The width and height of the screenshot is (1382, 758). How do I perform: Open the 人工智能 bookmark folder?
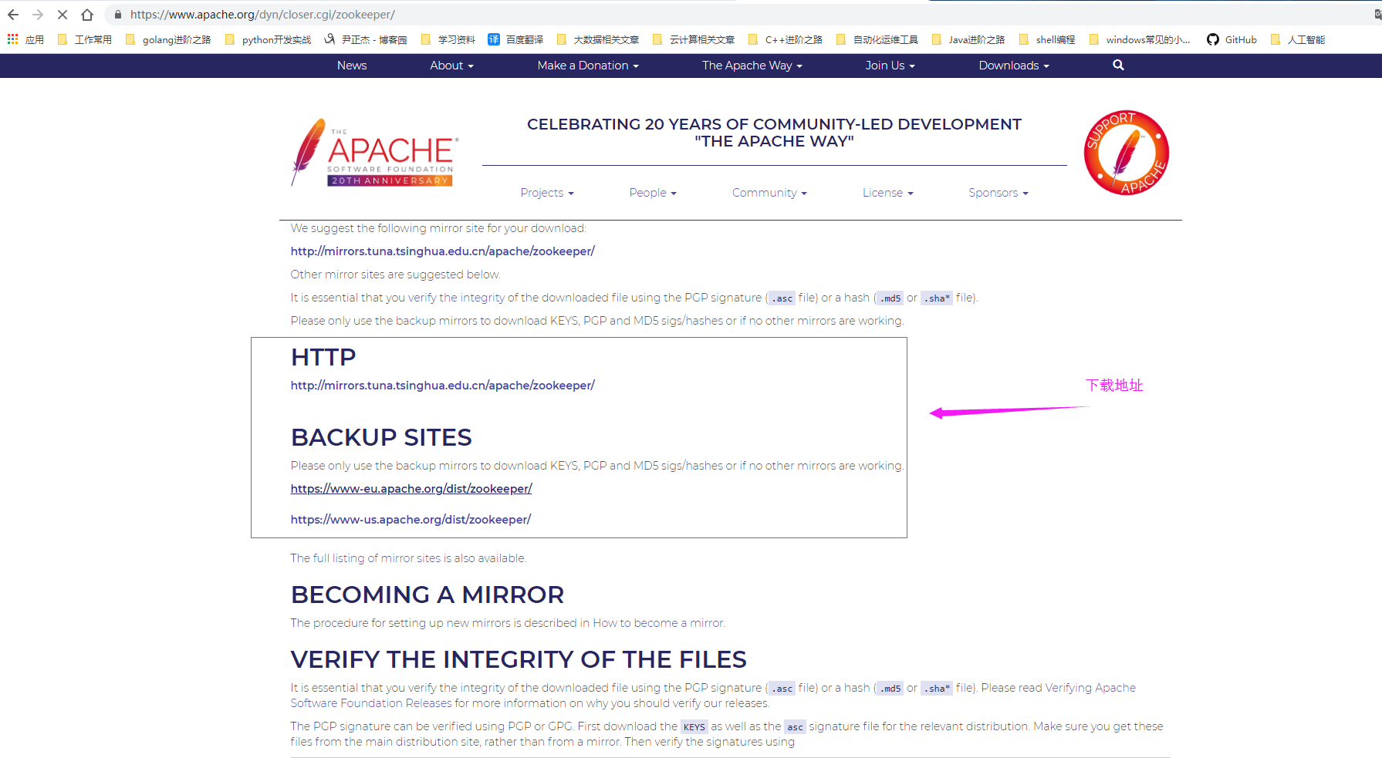1298,39
